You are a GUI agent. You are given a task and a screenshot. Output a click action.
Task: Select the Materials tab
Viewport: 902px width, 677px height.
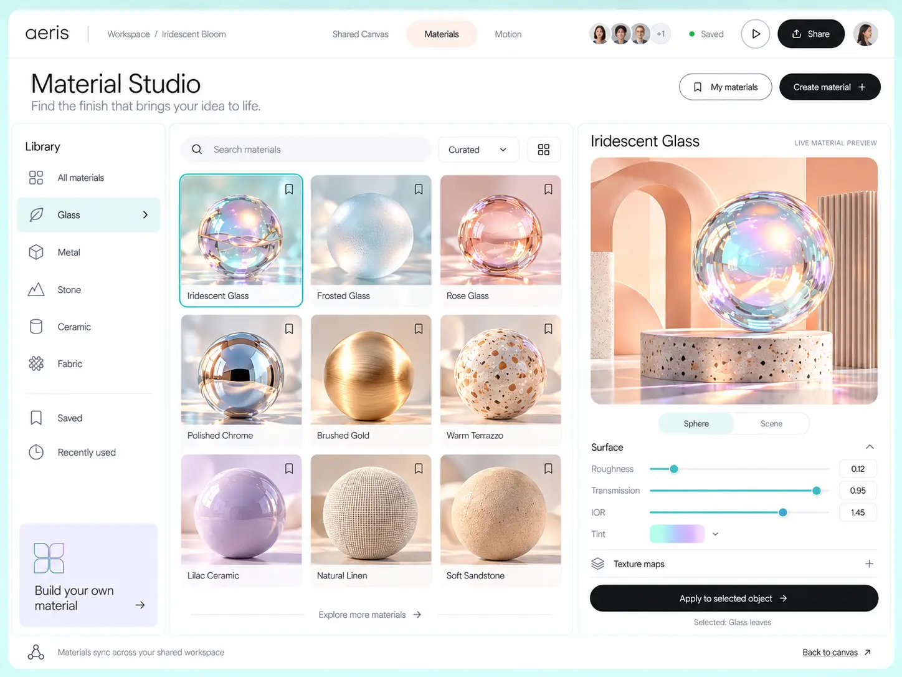click(x=442, y=34)
